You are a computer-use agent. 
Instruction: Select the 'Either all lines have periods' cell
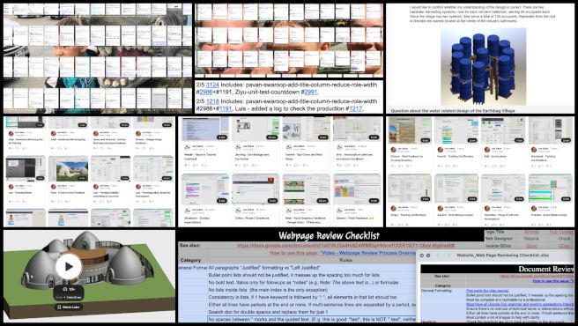312,305
